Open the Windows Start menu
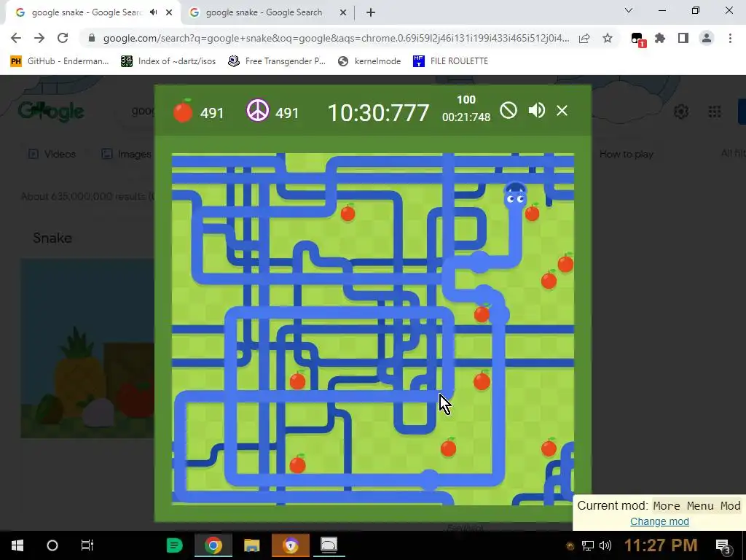 [17, 545]
